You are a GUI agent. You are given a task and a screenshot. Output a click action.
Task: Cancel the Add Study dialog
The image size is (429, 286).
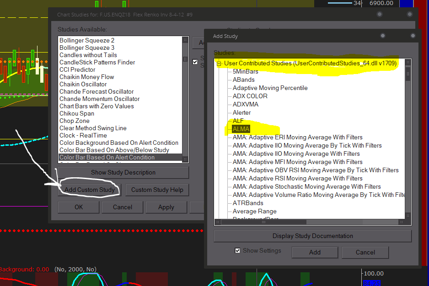[365, 252]
